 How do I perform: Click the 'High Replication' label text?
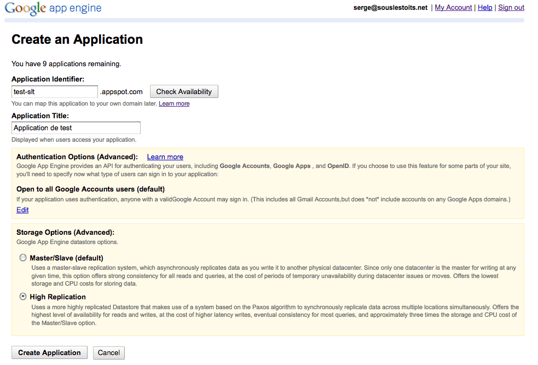[57, 297]
